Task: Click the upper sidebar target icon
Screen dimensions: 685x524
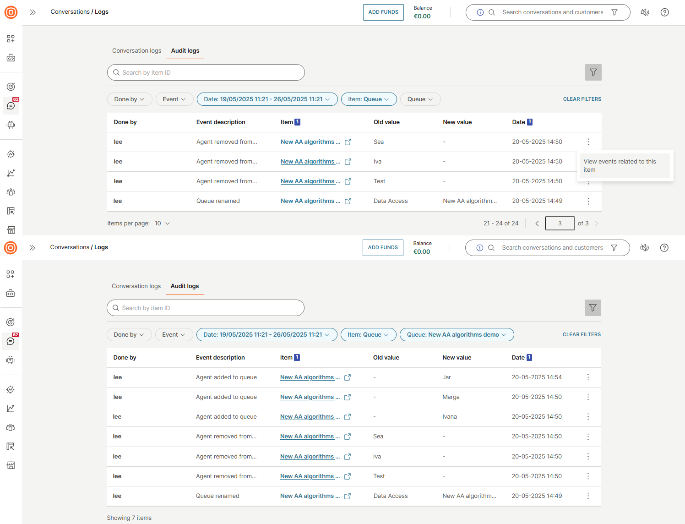Action: pyautogui.click(x=11, y=87)
